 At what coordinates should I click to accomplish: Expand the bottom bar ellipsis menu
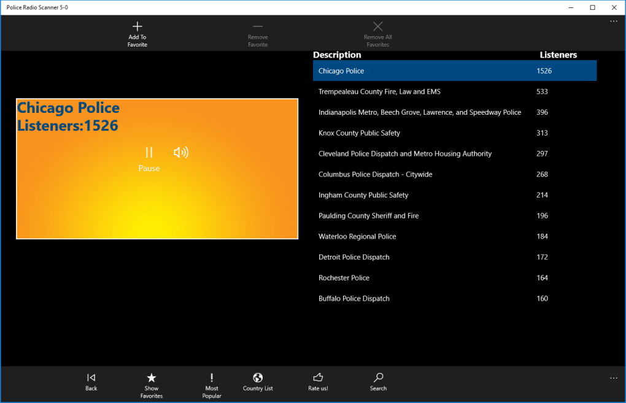613,378
